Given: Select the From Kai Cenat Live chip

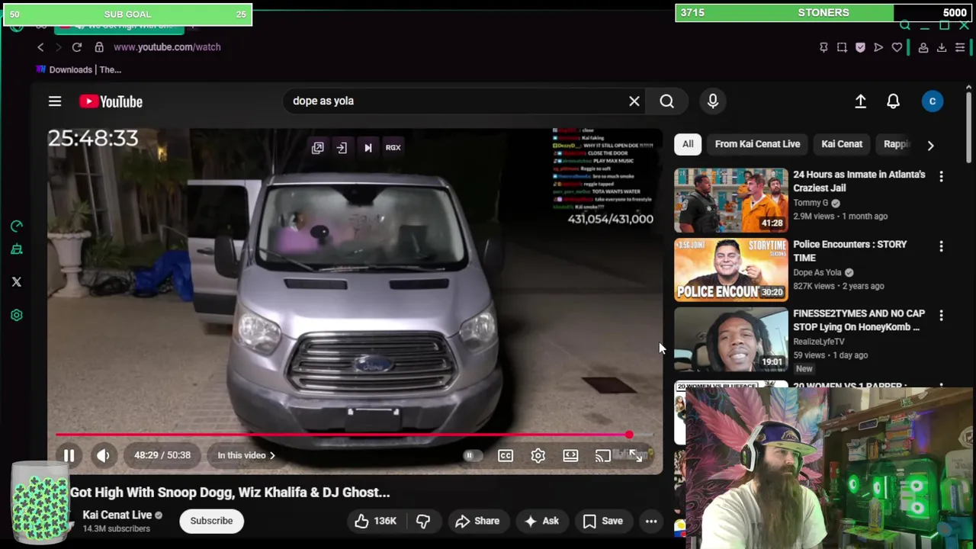Looking at the screenshot, I should pos(757,144).
